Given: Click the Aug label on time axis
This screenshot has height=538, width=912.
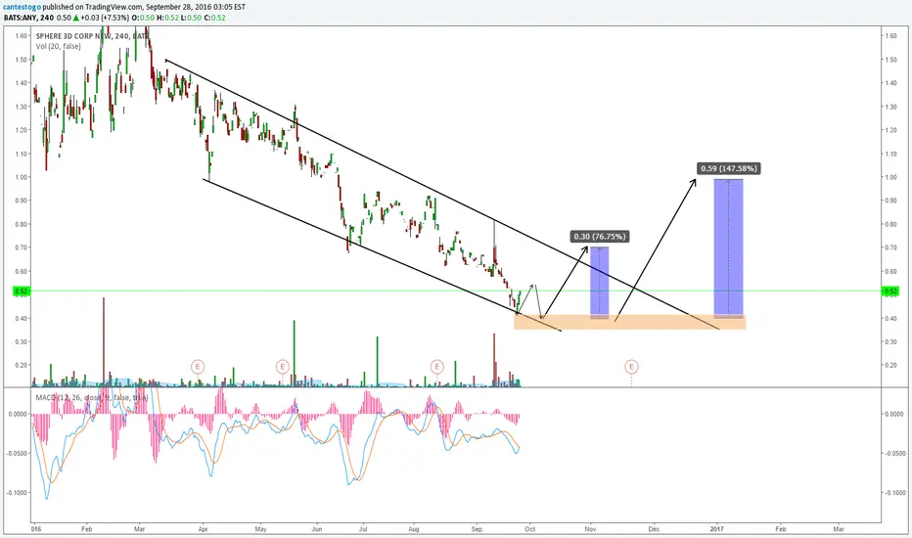Looking at the screenshot, I should pos(414,529).
